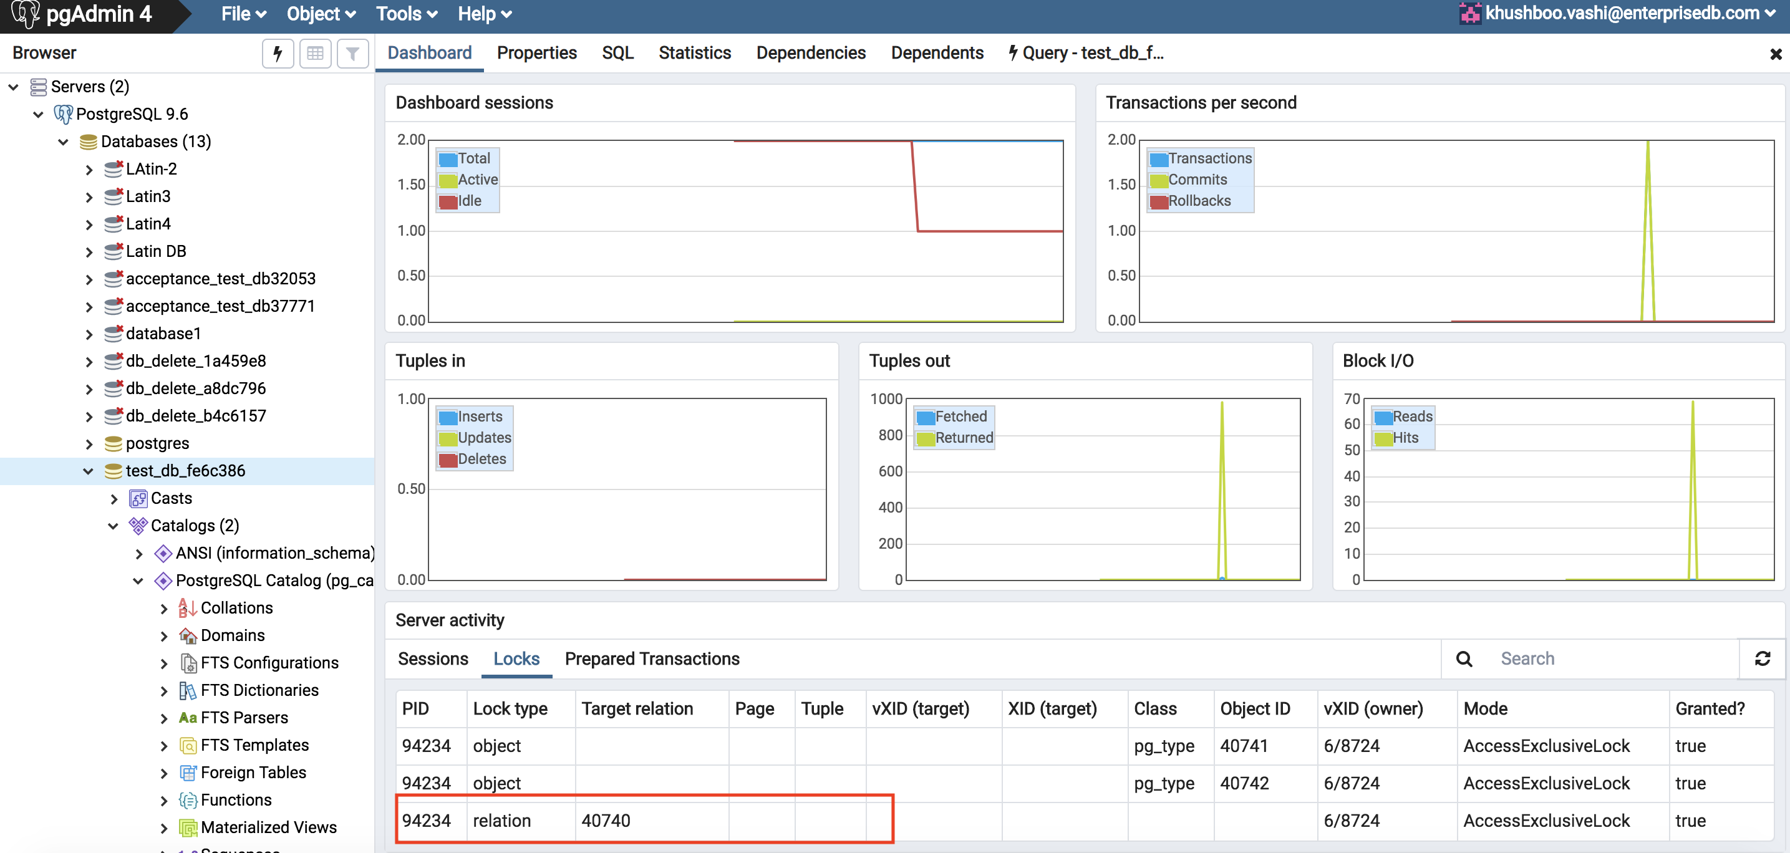The height and width of the screenshot is (853, 1790).
Task: Expand the ANSI information_schema catalog
Action: 138,554
